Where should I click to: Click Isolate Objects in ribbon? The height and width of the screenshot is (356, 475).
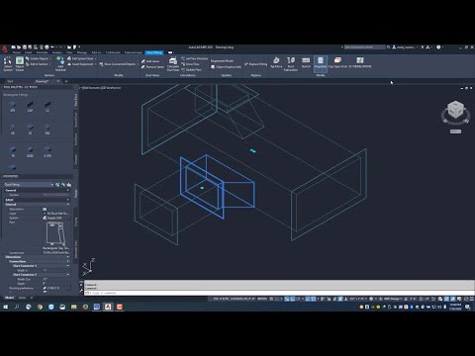pyautogui.click(x=39, y=58)
